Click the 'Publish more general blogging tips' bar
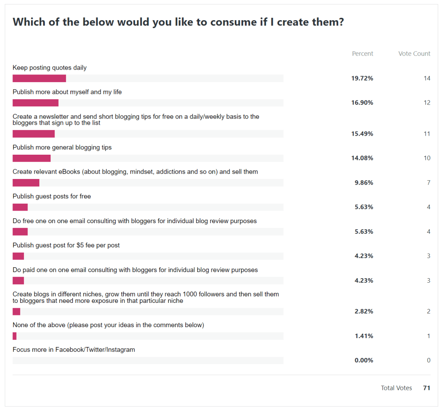Screen dimensions: 445x411 pos(148,158)
